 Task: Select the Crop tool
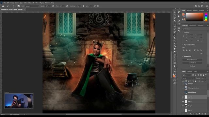click(x=174, y=24)
